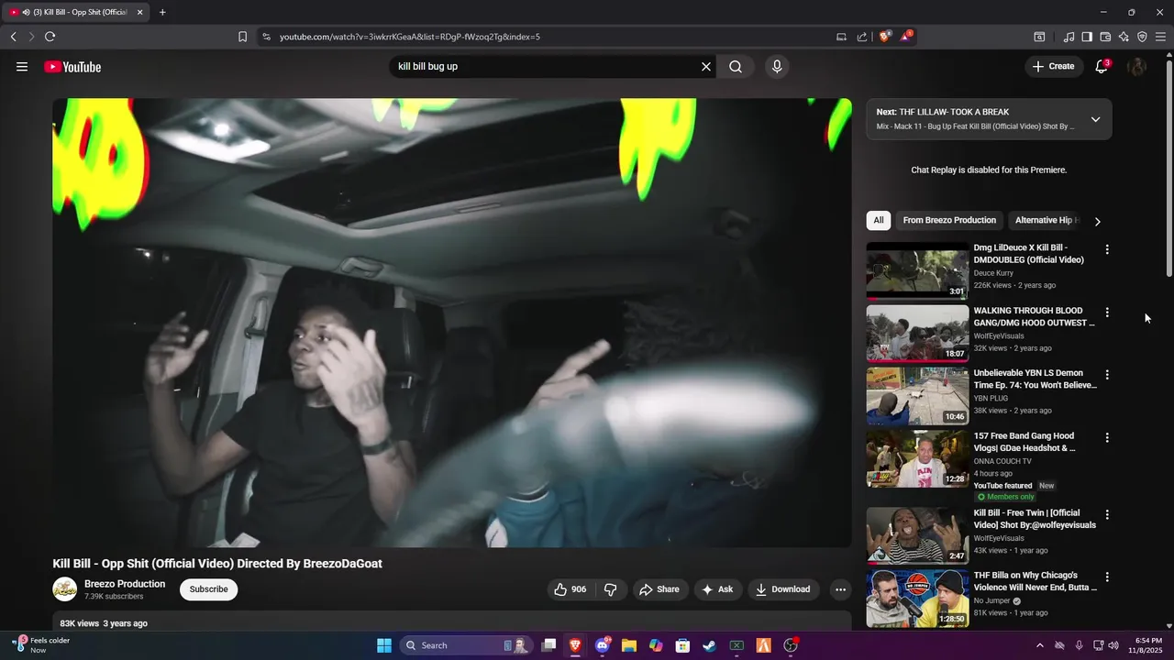Open options for Dmg LilDeuce video
This screenshot has width=1174, height=660.
[x=1107, y=249]
